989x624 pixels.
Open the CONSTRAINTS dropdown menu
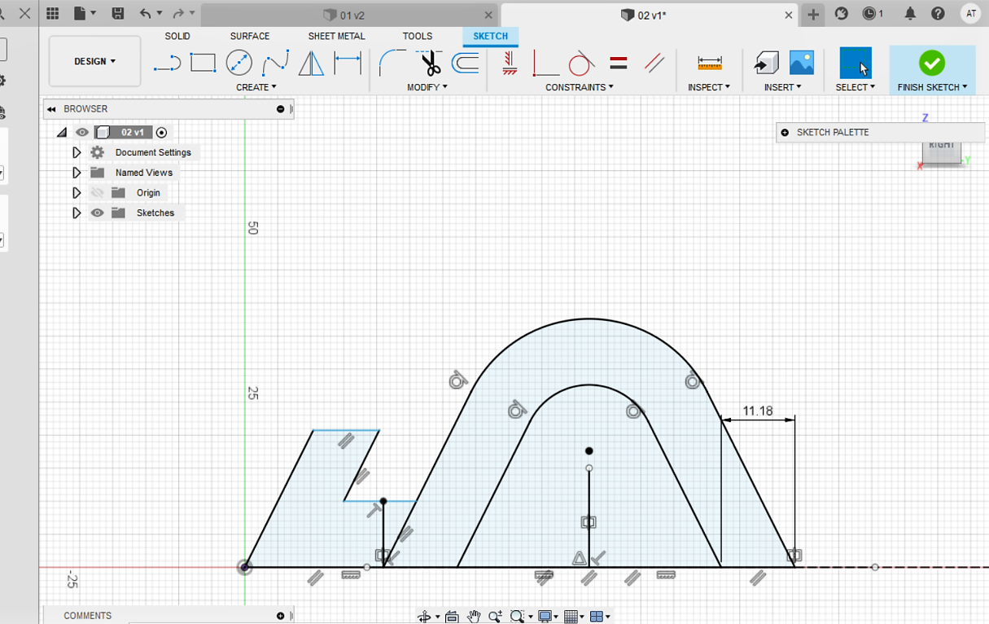tap(580, 87)
